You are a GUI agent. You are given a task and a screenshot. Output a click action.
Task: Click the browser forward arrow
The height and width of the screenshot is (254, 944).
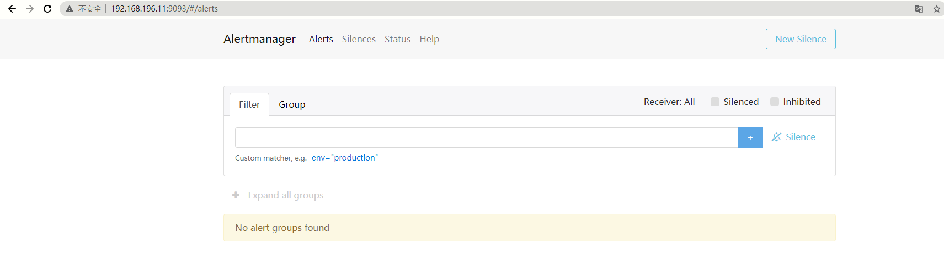click(30, 9)
